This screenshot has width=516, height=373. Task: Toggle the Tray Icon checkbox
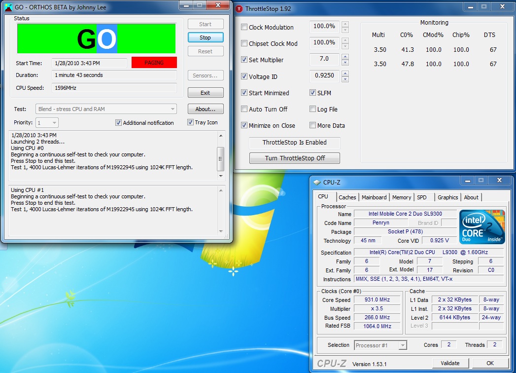point(190,122)
